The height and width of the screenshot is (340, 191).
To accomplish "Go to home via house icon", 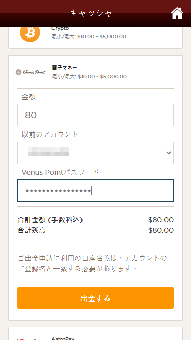I will tap(177, 13).
